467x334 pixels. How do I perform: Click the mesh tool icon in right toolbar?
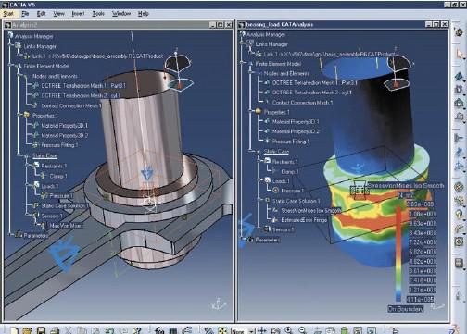(460, 76)
